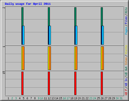Click day '31' on the bottom date axis

[x=121, y=98]
